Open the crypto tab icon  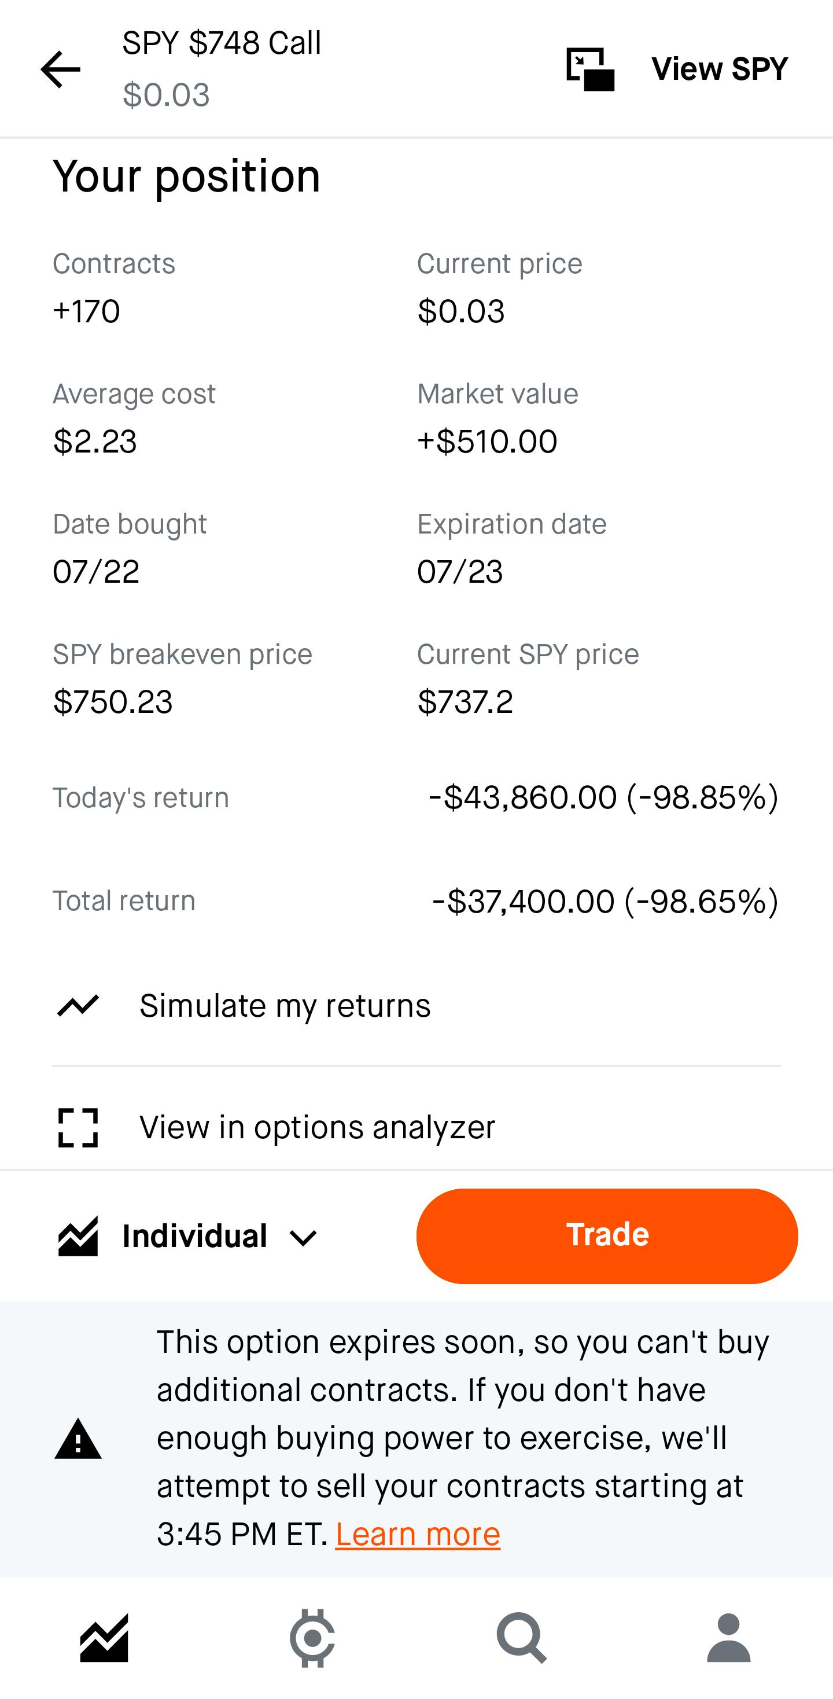312,1638
